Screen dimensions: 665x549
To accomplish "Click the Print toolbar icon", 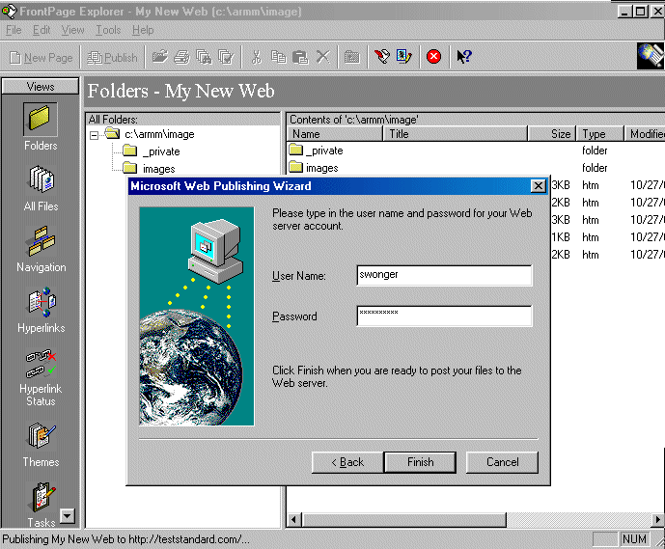I will point(182,56).
